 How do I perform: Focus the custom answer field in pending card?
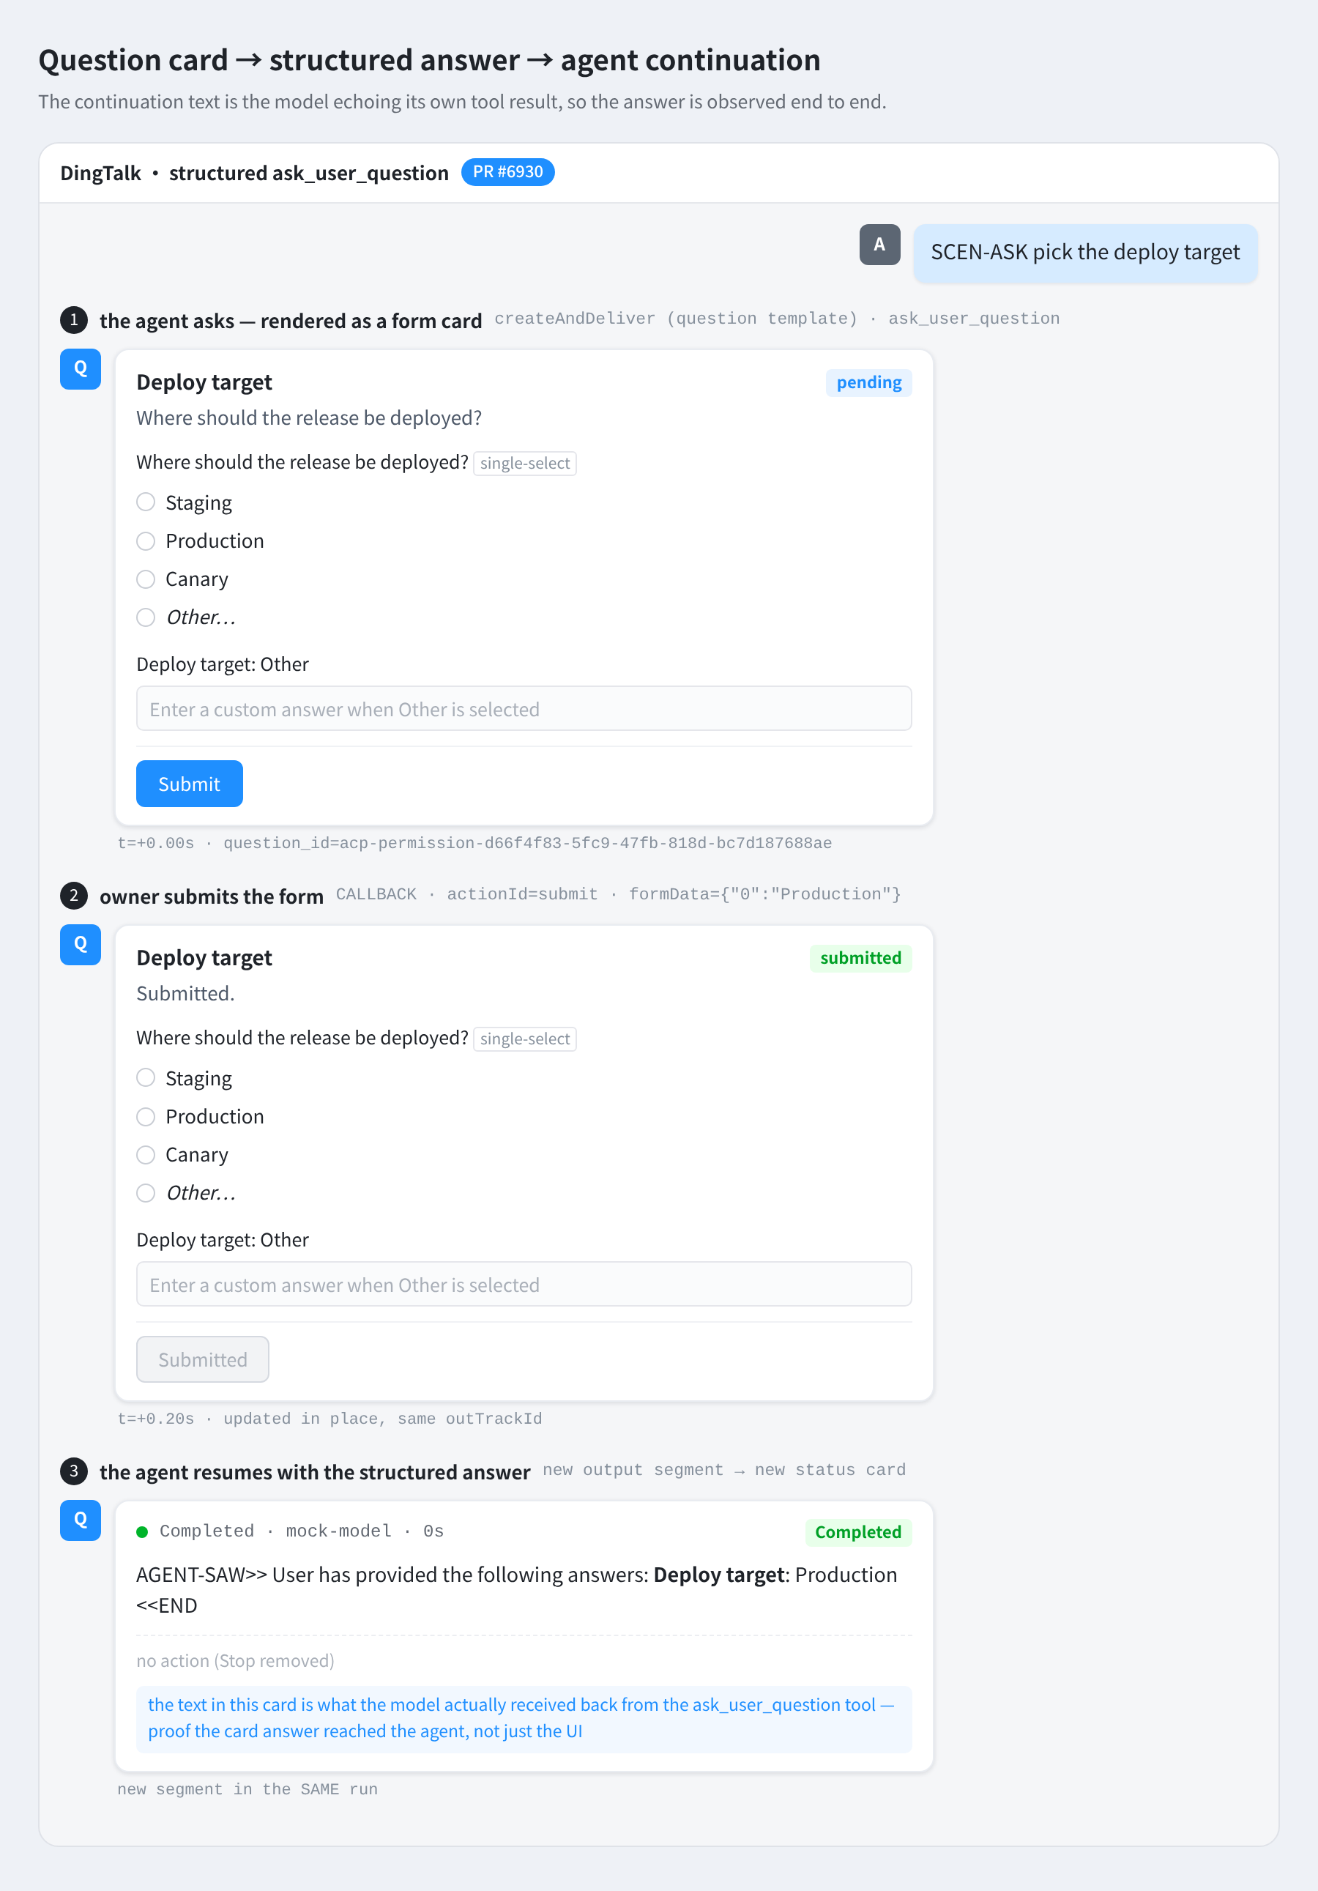[x=524, y=708]
